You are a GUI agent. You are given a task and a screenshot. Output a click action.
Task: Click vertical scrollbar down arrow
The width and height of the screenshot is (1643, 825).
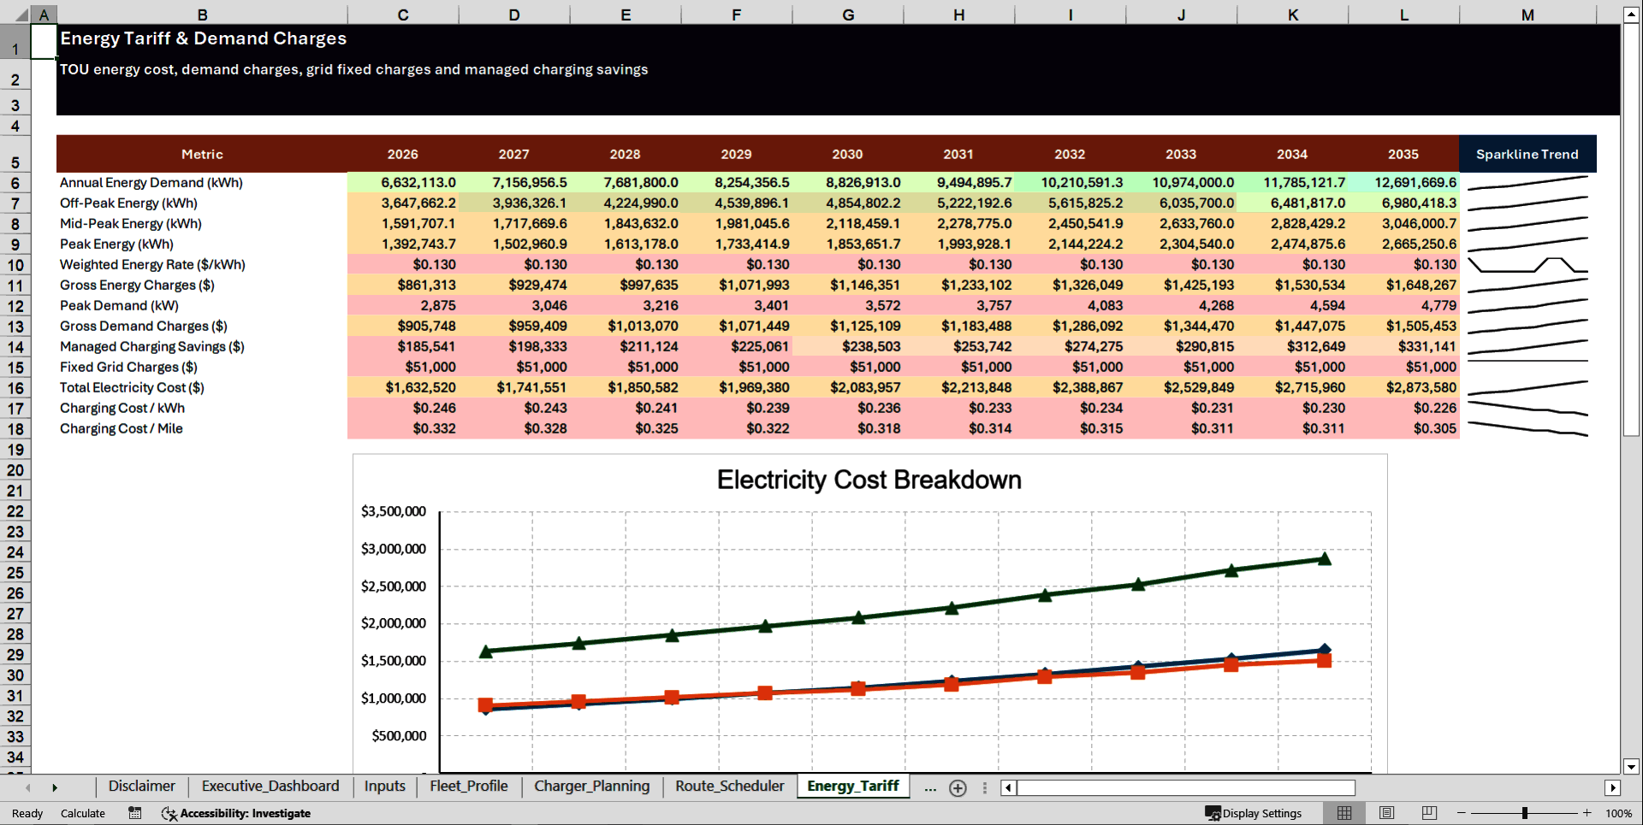1631,767
